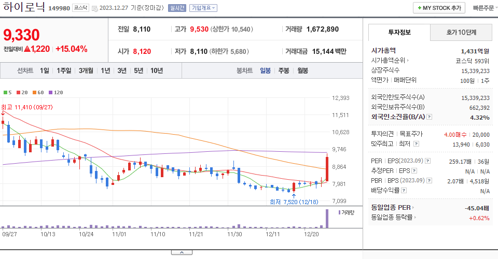
Task: Select the 코스닥 market badge
Action: [80, 8]
